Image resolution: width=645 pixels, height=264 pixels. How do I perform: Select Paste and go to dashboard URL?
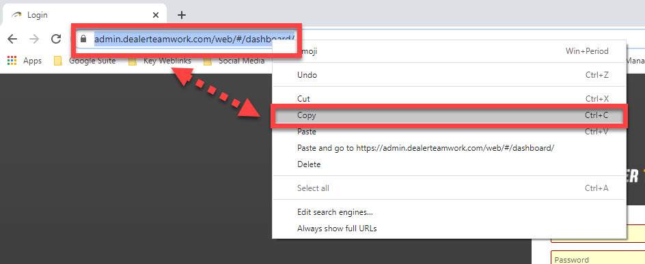(x=449, y=148)
